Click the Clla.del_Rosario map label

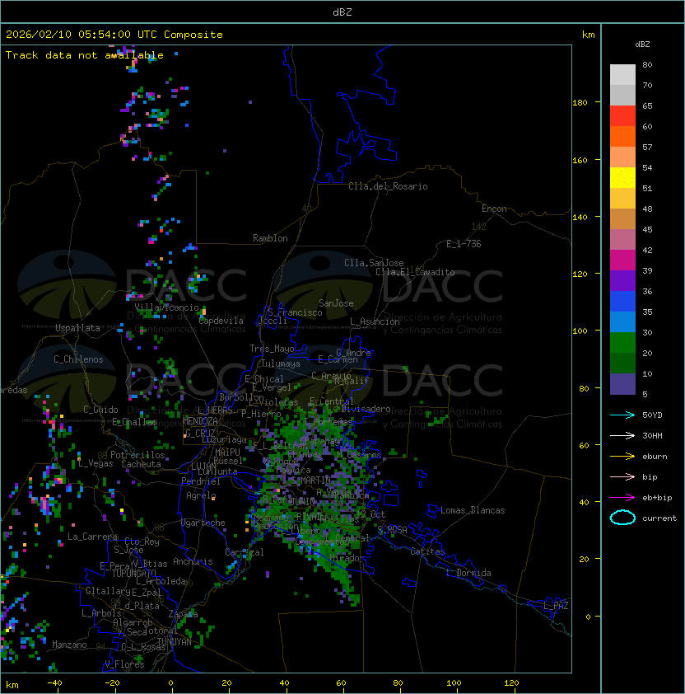pyautogui.click(x=388, y=186)
